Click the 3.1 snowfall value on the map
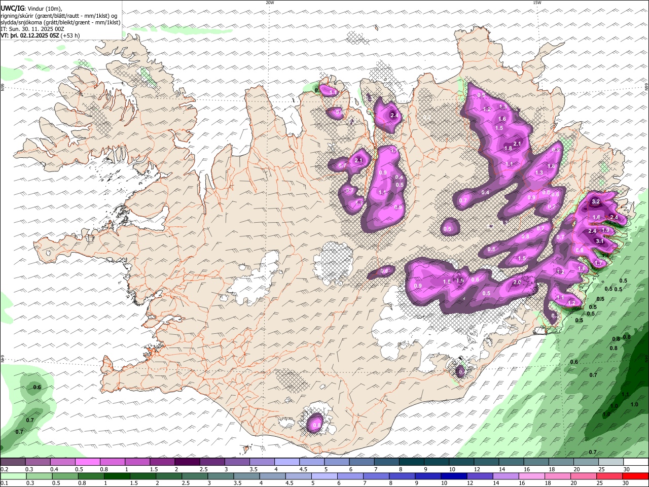 pyautogui.click(x=600, y=241)
